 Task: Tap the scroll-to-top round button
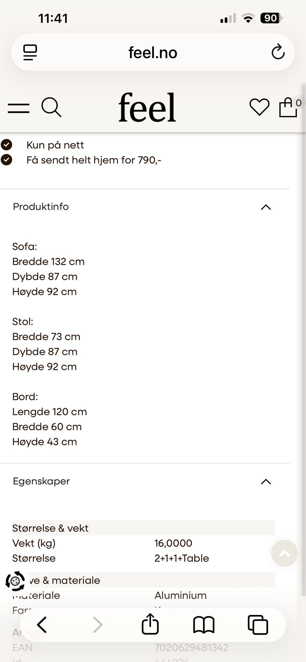pyautogui.click(x=284, y=553)
